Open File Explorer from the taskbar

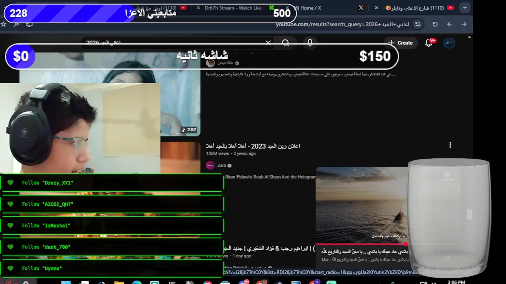(119, 282)
